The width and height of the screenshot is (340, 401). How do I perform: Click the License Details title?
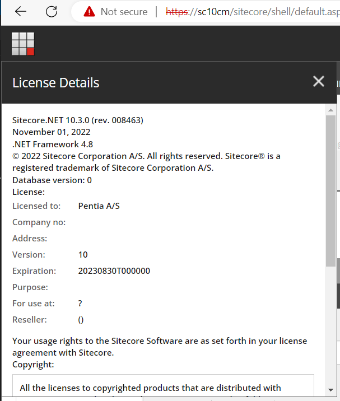click(56, 82)
